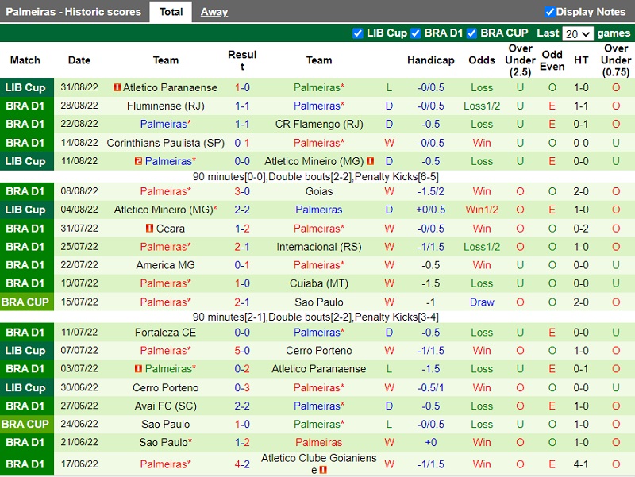Click the Palmeiras link on the Goias match row

165,191
